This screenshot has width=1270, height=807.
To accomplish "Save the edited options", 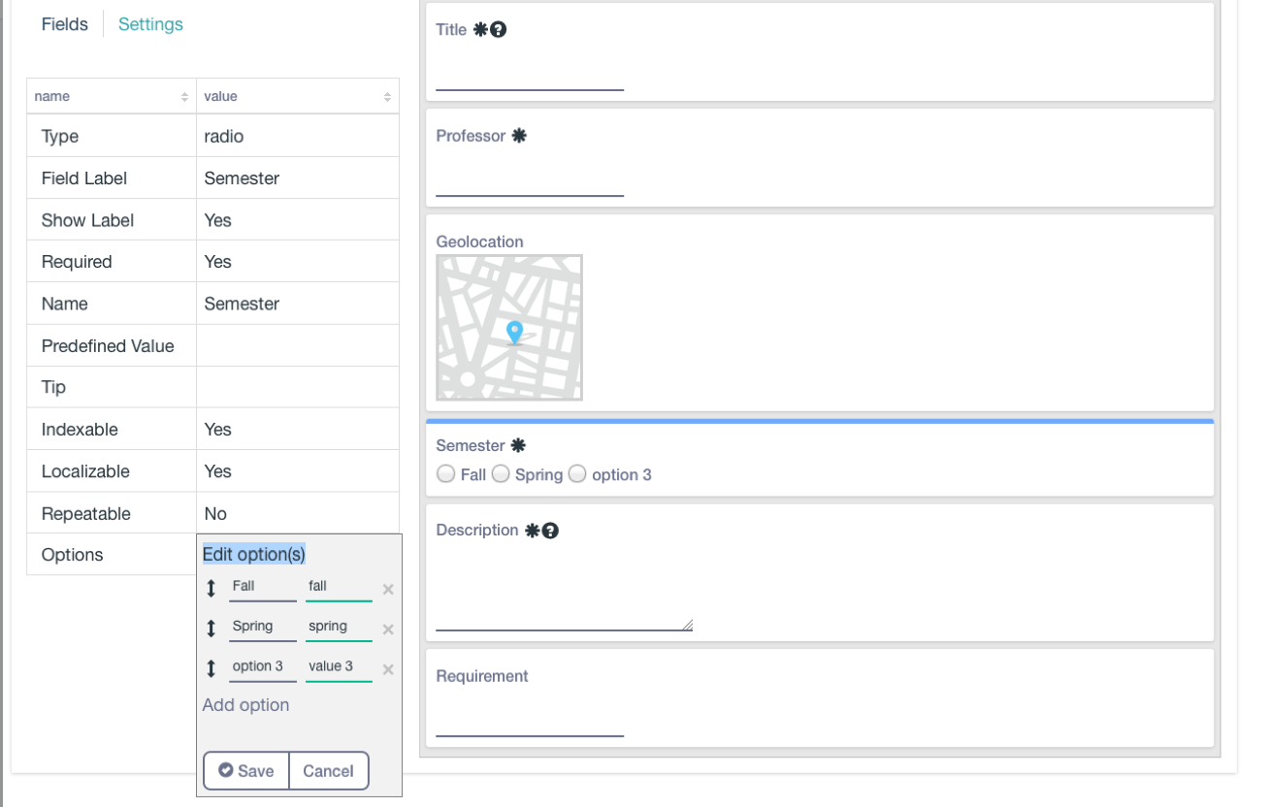I will click(246, 771).
